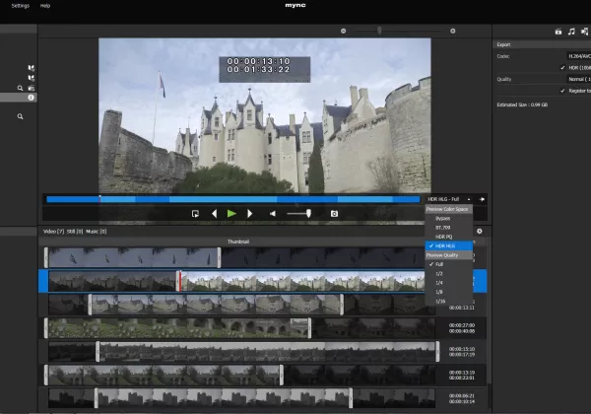Select Bypass preview color space

click(x=448, y=218)
